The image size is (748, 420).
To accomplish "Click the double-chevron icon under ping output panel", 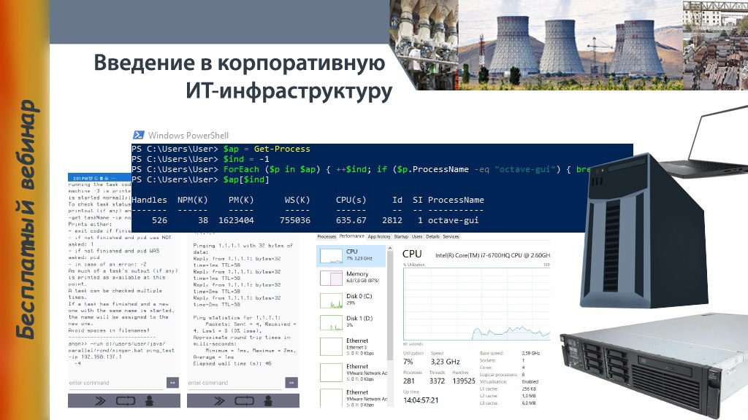I will (x=219, y=401).
